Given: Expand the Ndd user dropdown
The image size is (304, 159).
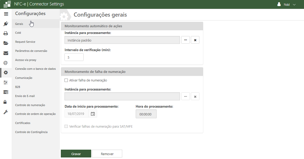Looking at the screenshot, I should 287,4.
